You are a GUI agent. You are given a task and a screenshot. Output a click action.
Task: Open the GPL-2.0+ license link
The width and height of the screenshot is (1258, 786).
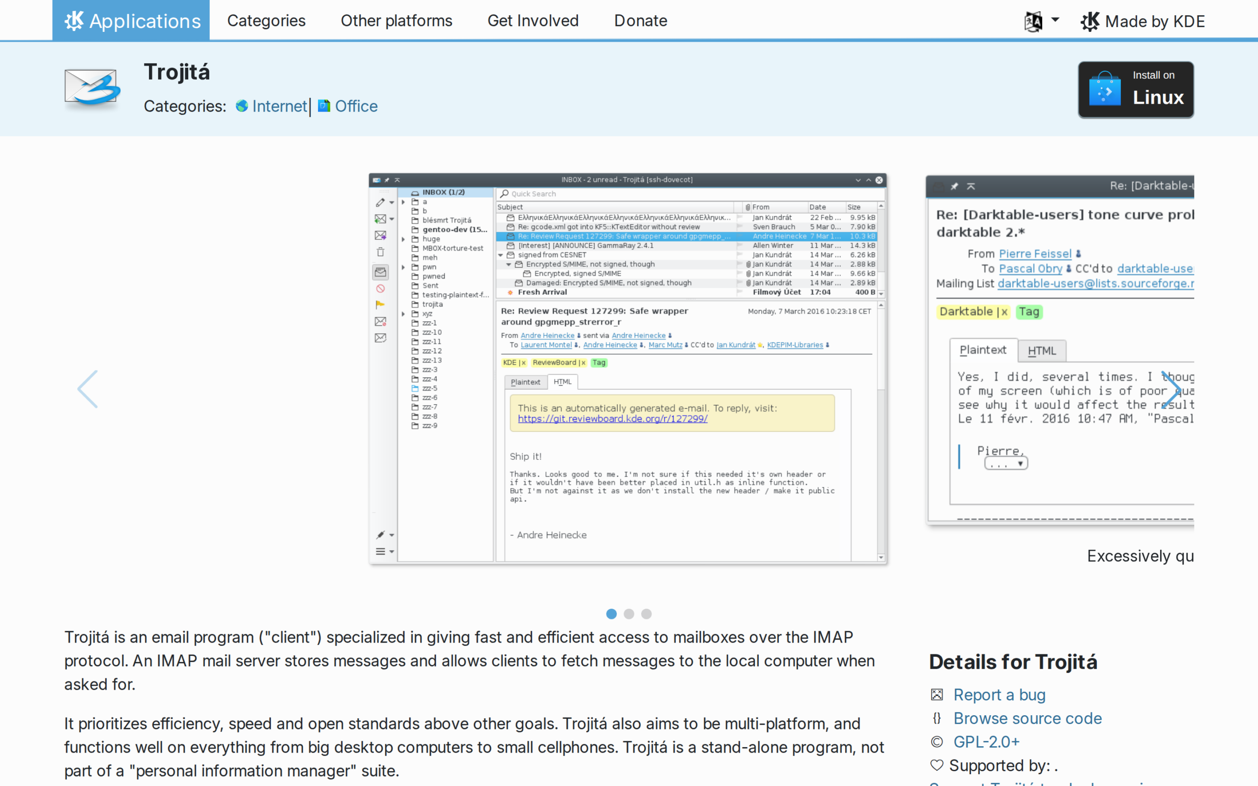(986, 742)
